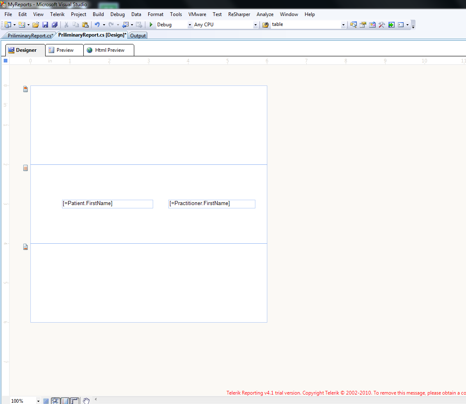Click the Copy icon in toolbar
Screen dimensions: 466x404
point(76,25)
